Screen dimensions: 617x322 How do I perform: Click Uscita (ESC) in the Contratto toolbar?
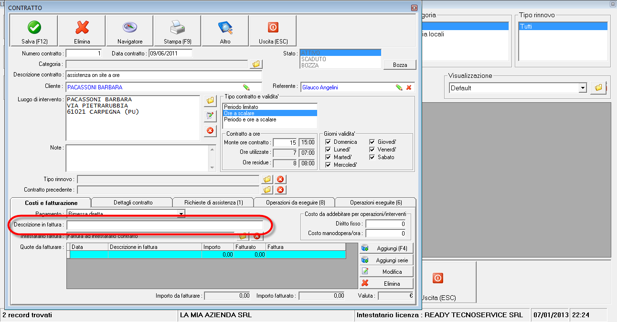pyautogui.click(x=273, y=31)
